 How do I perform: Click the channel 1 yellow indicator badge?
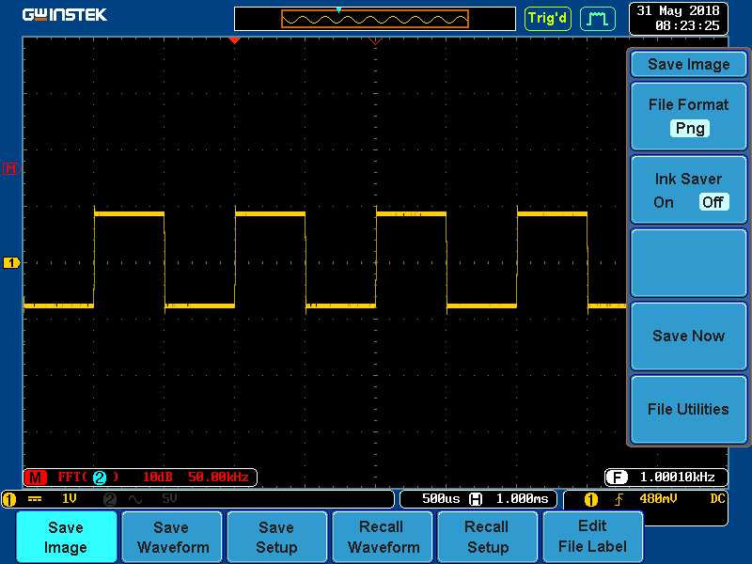click(x=9, y=499)
